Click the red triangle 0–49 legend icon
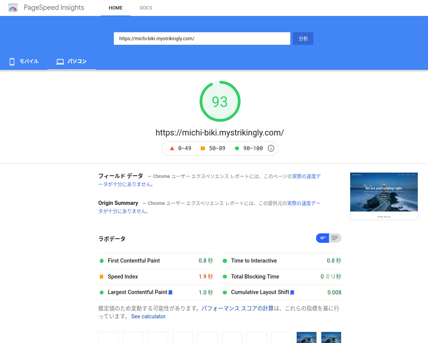The width and height of the screenshot is (428, 343). click(x=172, y=148)
